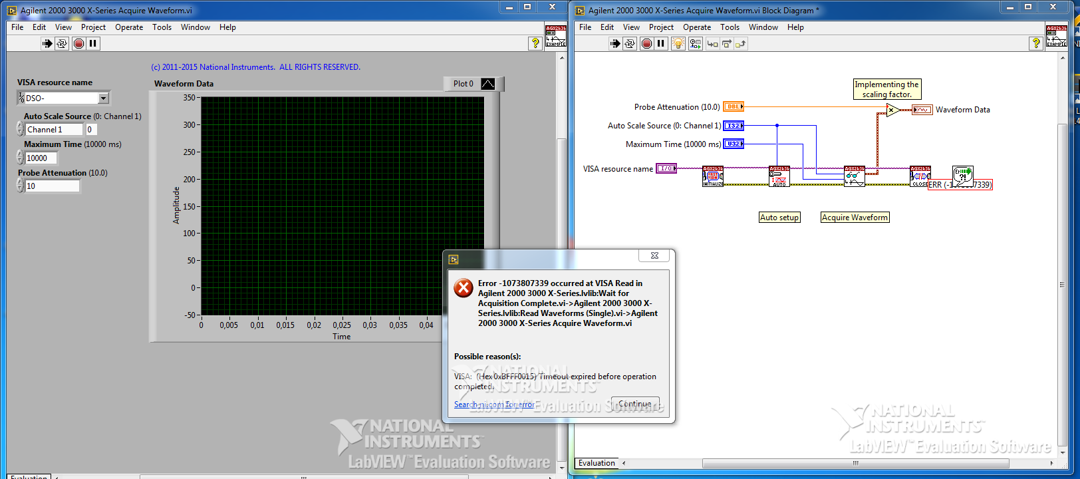The height and width of the screenshot is (479, 1080).
Task: Select the Initialize VI node
Action: [713, 176]
